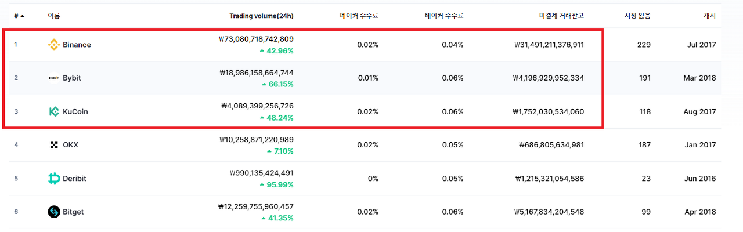Sort by the # rank column
The image size is (743, 232).
click(x=19, y=16)
